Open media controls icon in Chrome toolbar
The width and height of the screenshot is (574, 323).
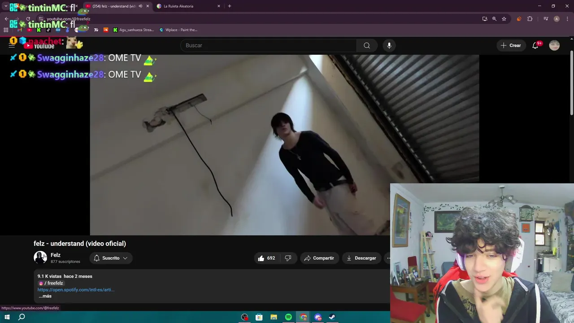pos(546,19)
